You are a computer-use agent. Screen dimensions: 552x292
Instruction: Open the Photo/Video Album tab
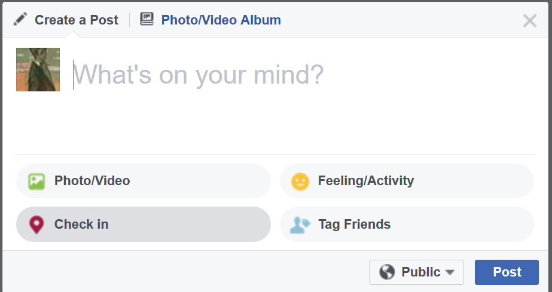point(221,20)
